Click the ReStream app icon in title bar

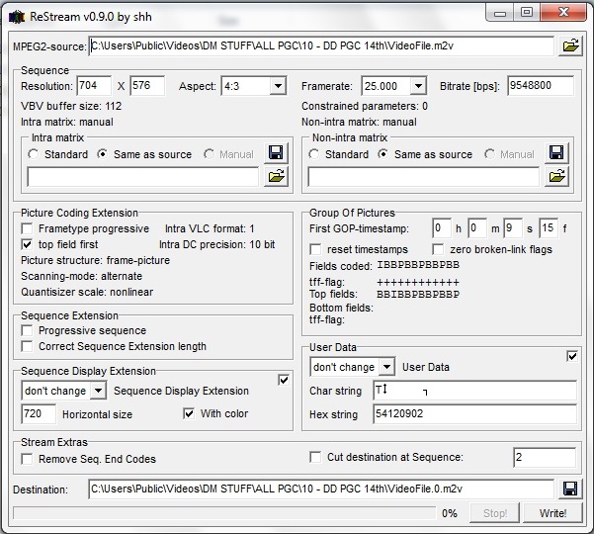click(16, 17)
